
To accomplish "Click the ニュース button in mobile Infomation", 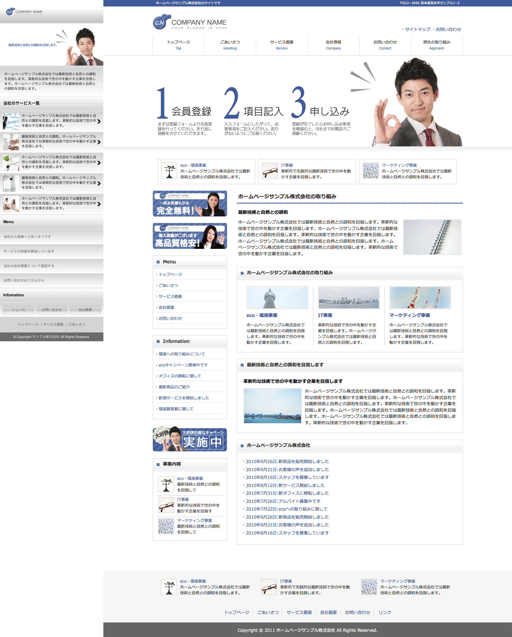I will (18, 310).
